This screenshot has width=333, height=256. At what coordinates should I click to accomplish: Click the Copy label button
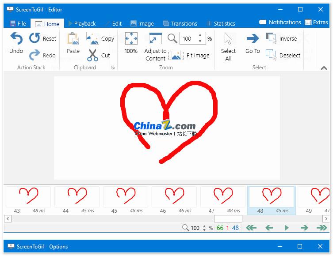click(107, 38)
